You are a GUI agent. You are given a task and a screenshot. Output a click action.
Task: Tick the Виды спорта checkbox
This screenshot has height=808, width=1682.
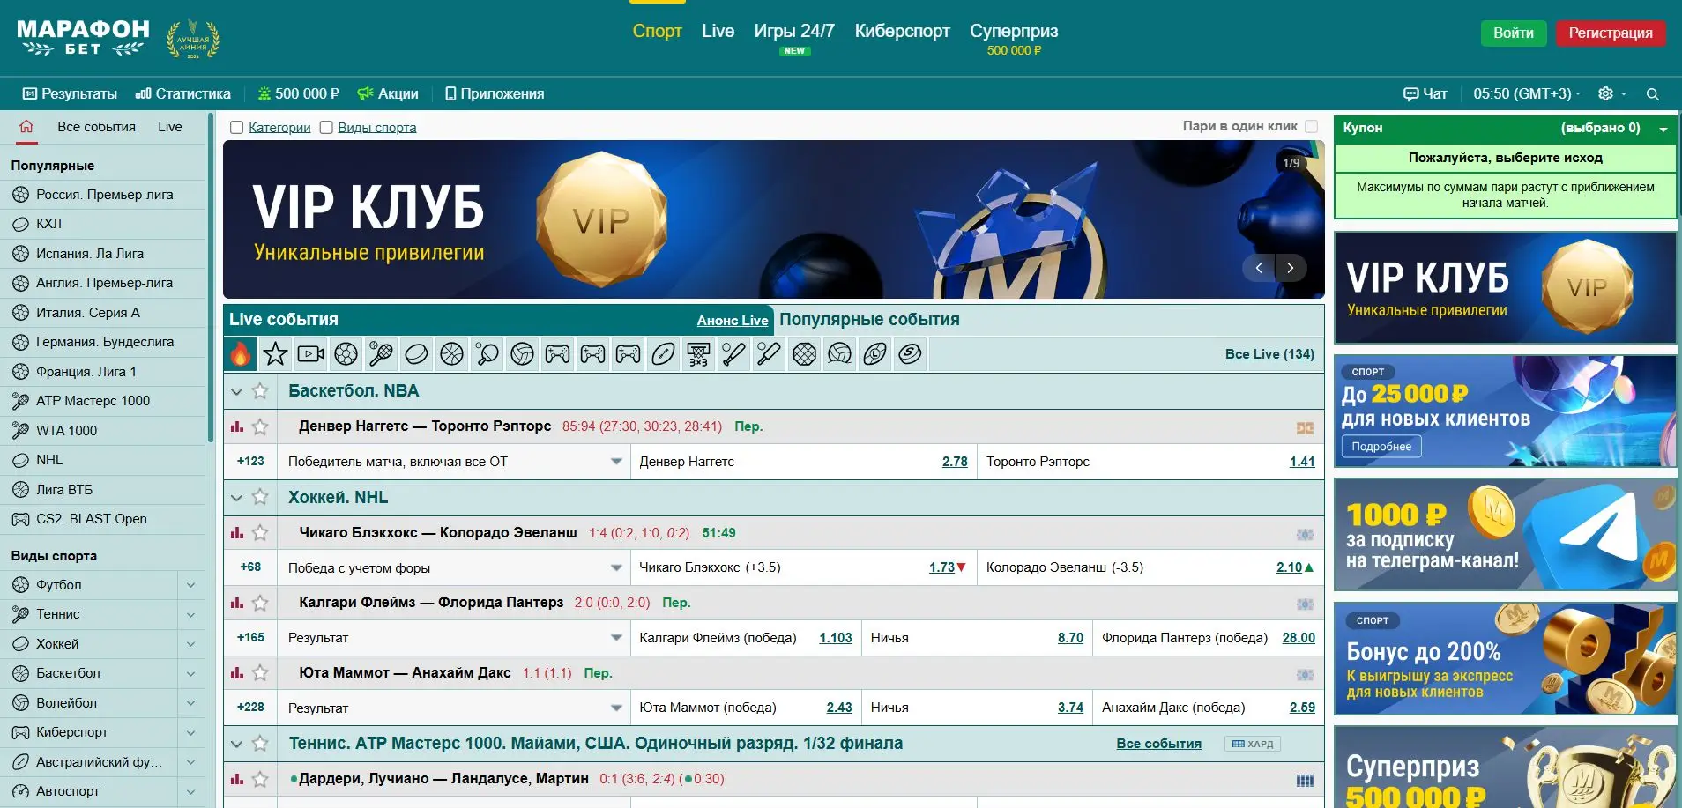(x=326, y=128)
